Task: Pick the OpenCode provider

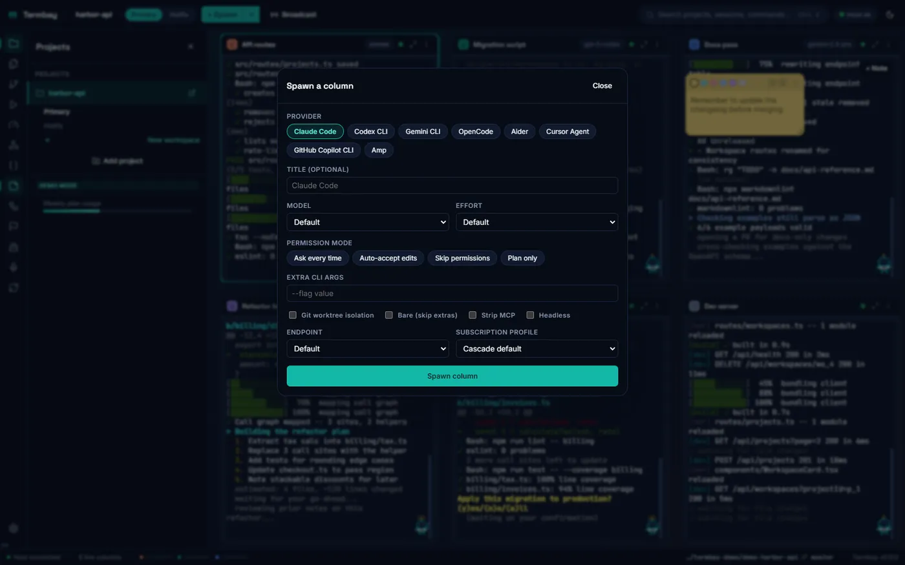Action: coord(475,132)
